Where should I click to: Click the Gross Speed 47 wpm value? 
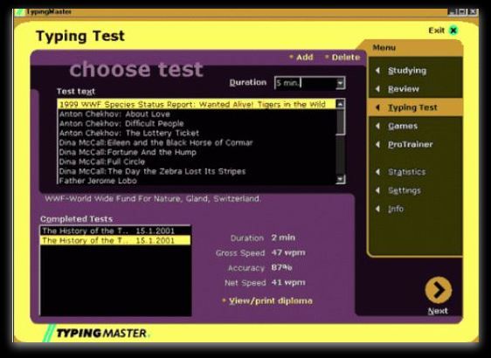(x=288, y=252)
